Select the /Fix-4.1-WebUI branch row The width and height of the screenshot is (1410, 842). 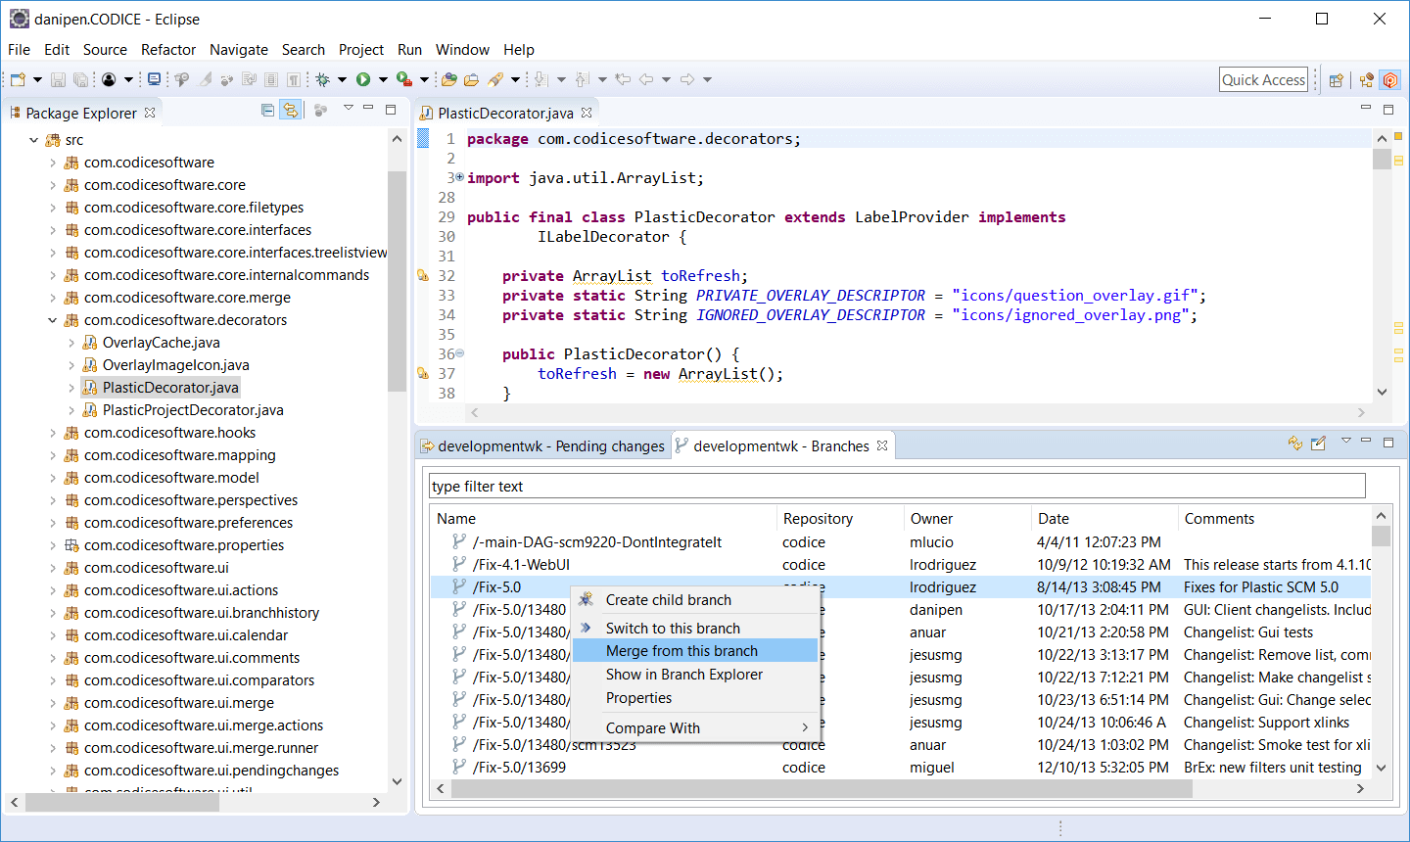(901, 565)
